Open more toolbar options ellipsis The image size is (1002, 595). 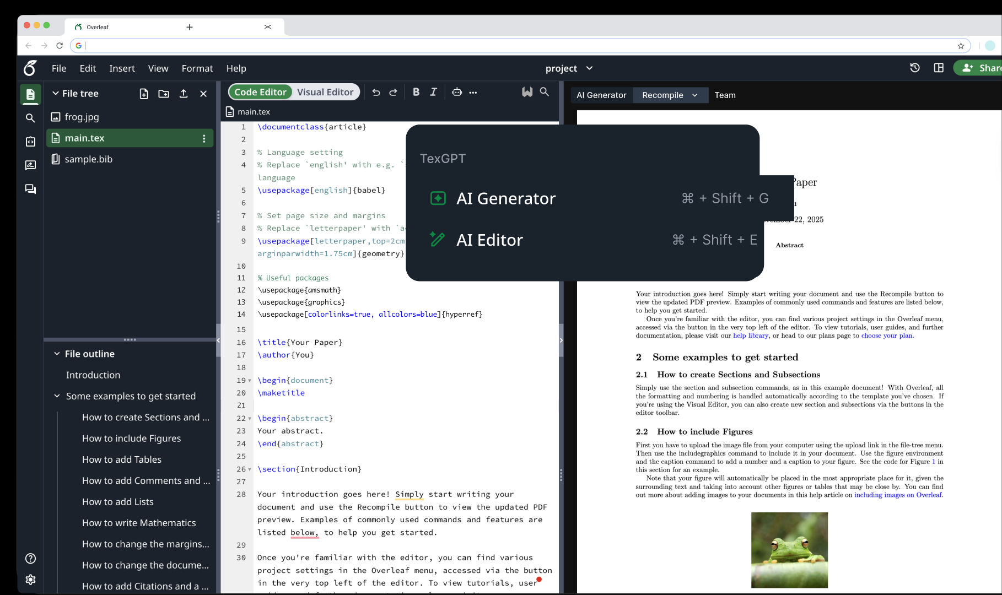pos(473,93)
